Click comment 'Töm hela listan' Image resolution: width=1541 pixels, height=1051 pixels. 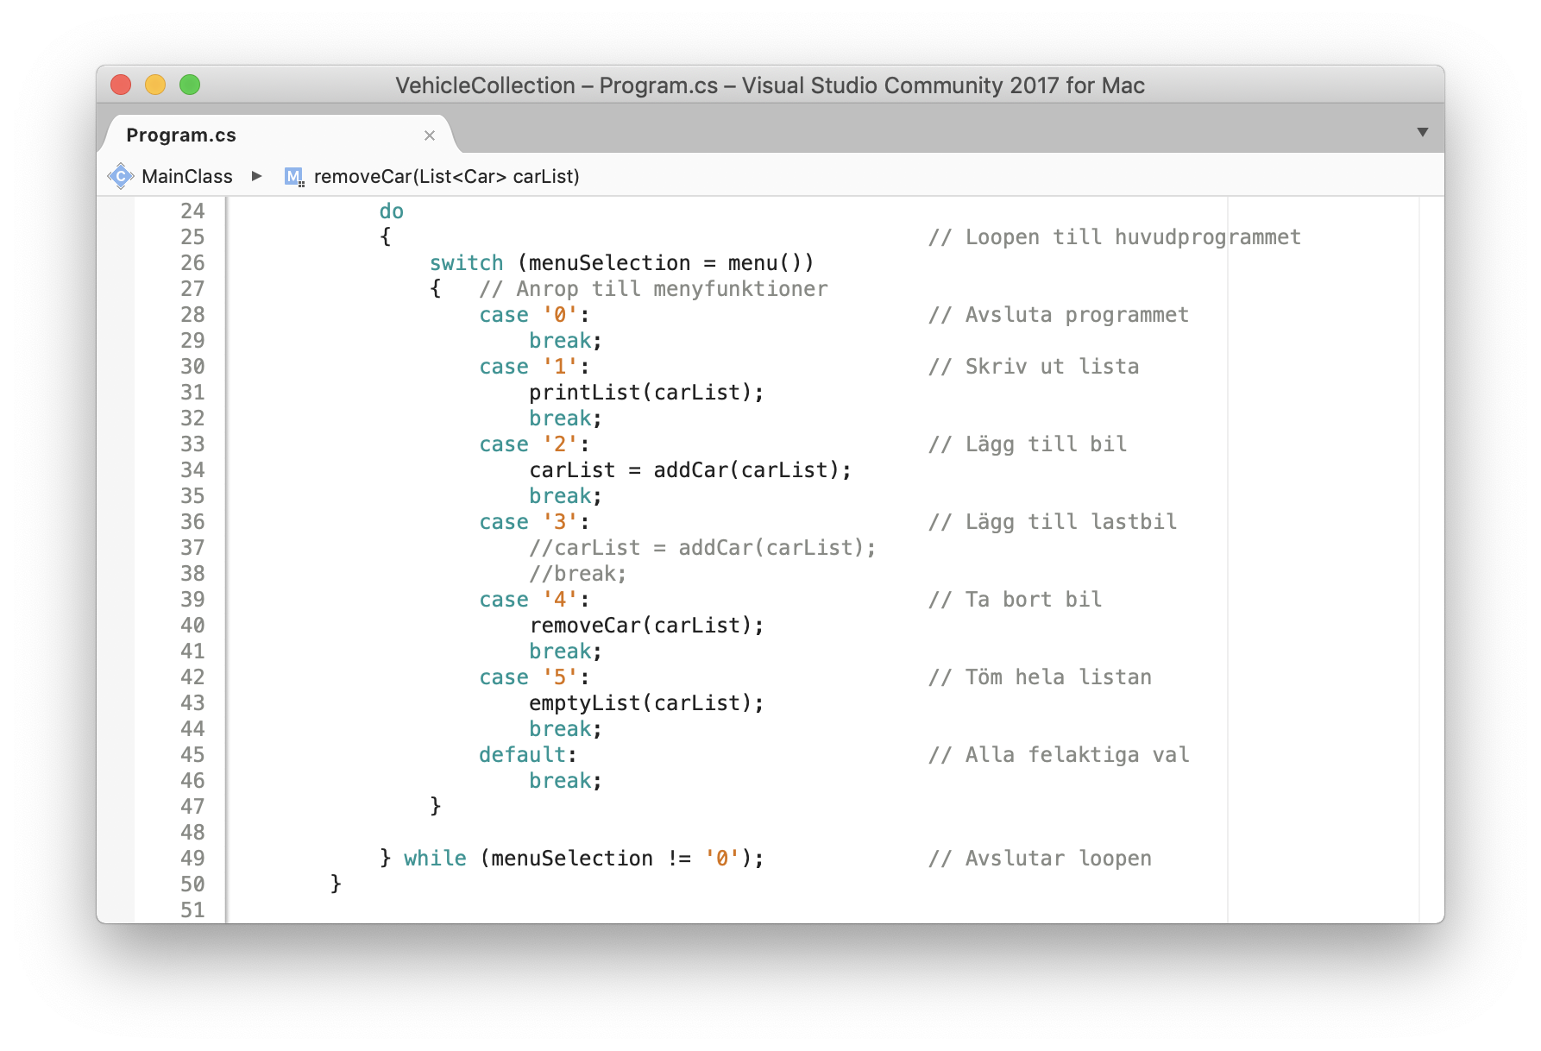coord(1040,677)
